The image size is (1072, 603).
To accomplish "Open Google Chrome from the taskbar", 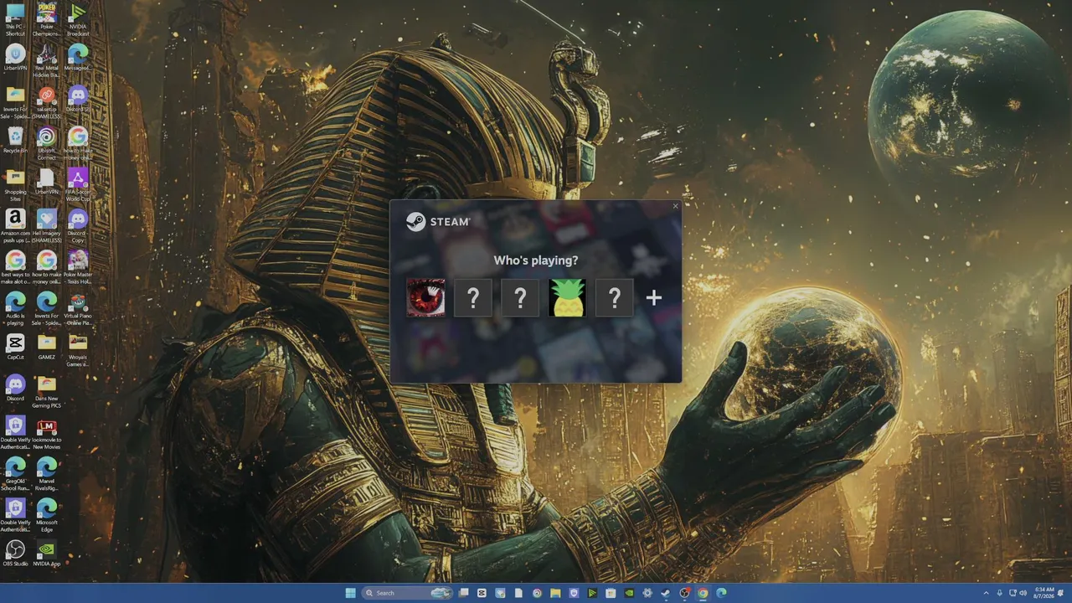I will [x=703, y=593].
